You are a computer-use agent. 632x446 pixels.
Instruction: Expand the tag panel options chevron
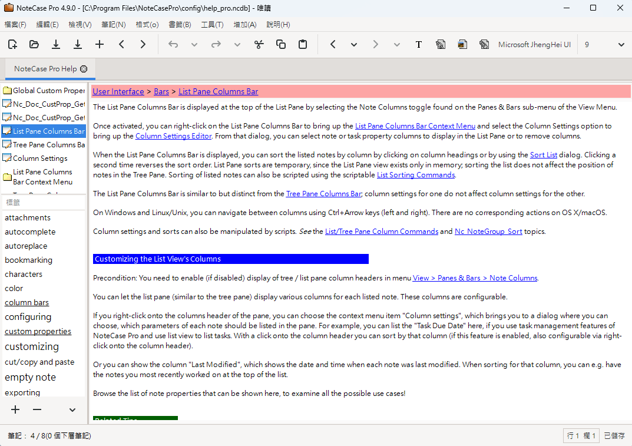[x=72, y=410]
